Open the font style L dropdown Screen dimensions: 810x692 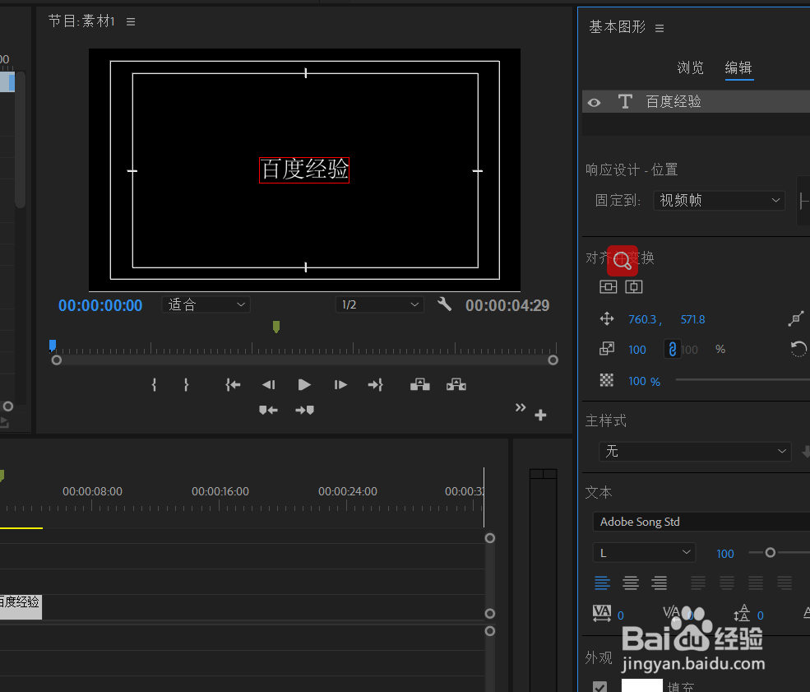tap(644, 552)
